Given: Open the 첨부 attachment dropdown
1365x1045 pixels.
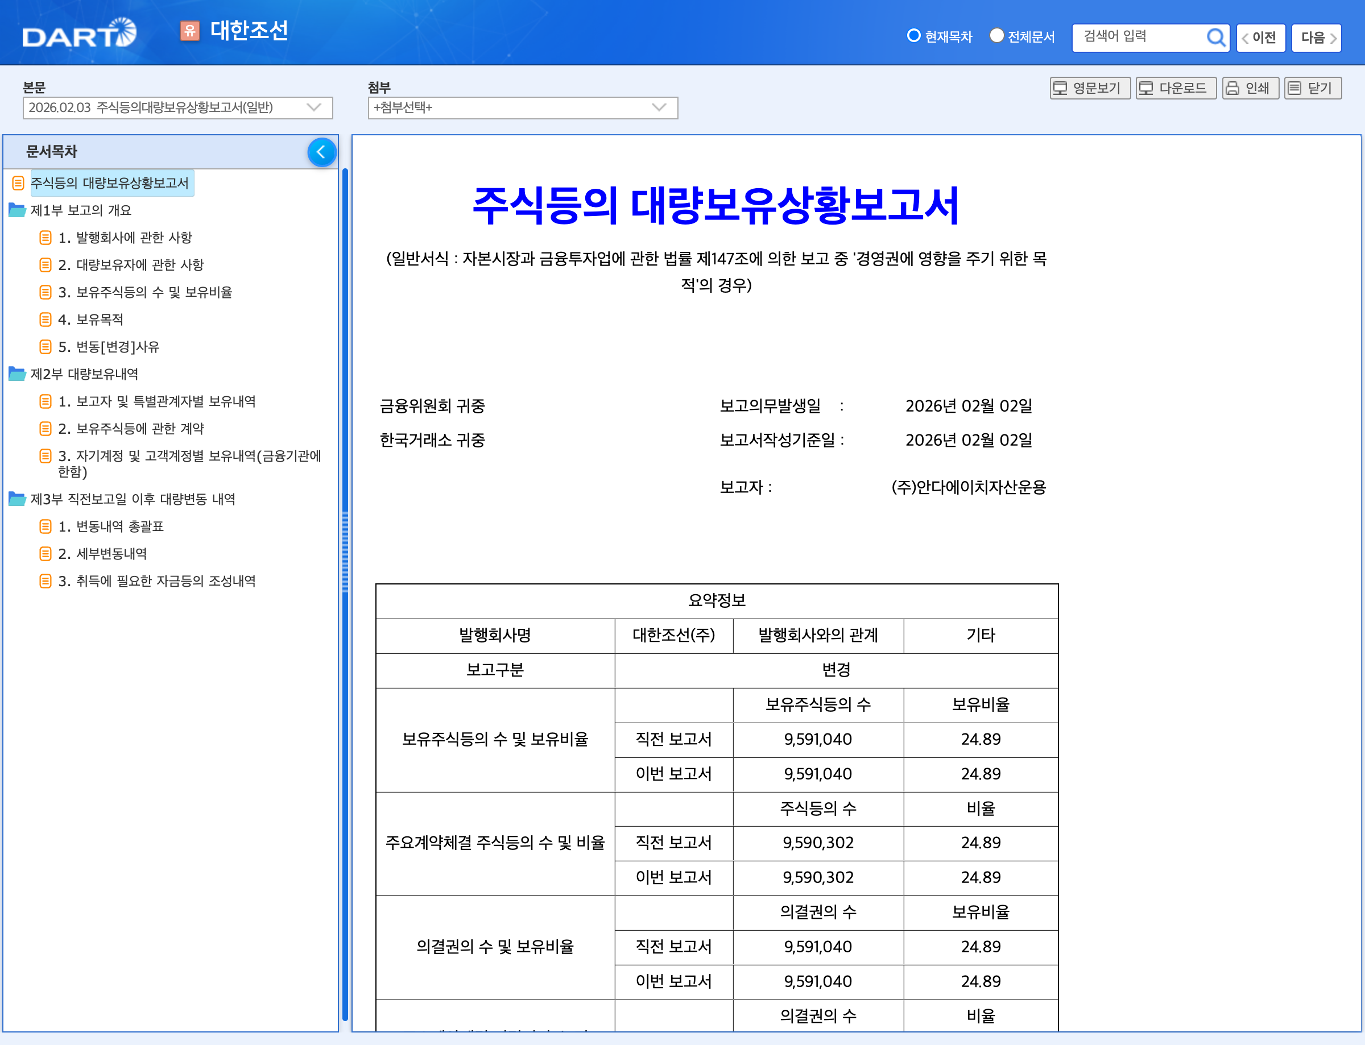Looking at the screenshot, I should 523,107.
